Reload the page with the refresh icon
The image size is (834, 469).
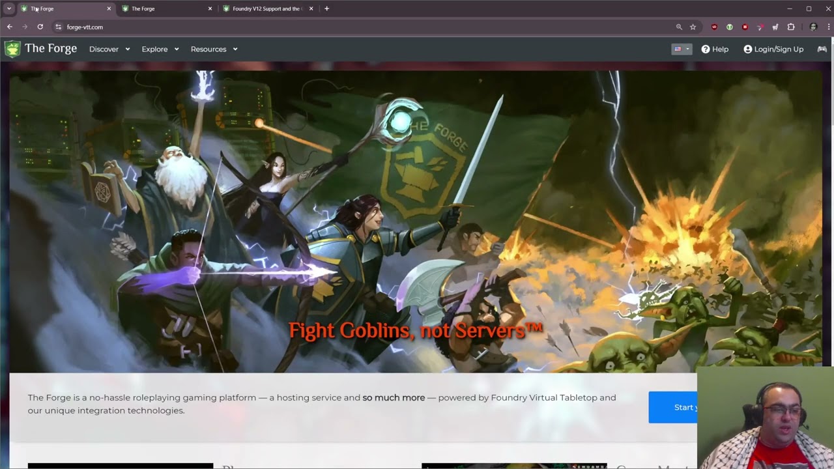tap(40, 27)
